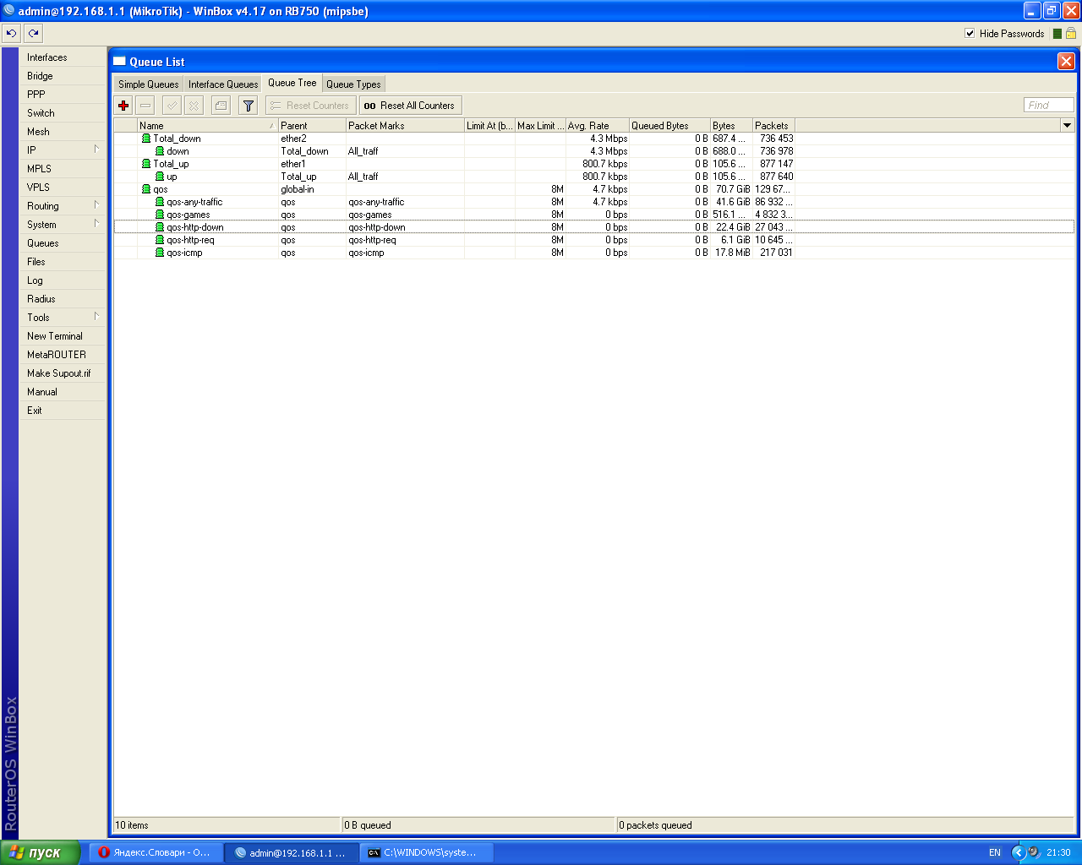The height and width of the screenshot is (865, 1082).
Task: Click the queue icon beside qos-any-traffic
Action: coord(160,202)
